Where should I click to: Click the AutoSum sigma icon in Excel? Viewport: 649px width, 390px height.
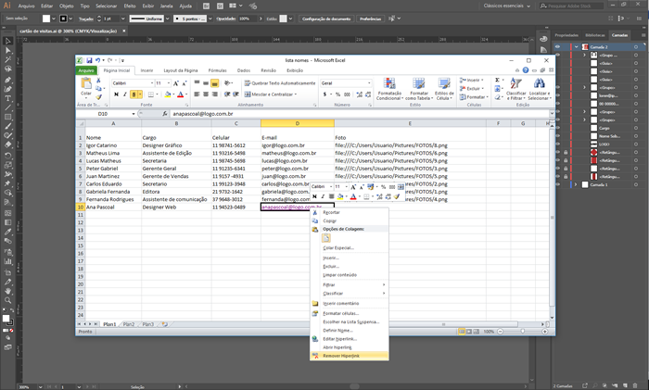pyautogui.click(x=497, y=80)
